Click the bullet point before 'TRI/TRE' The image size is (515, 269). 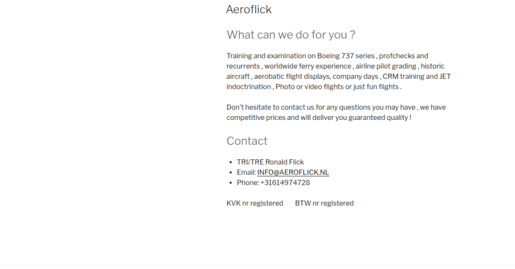[x=230, y=162]
